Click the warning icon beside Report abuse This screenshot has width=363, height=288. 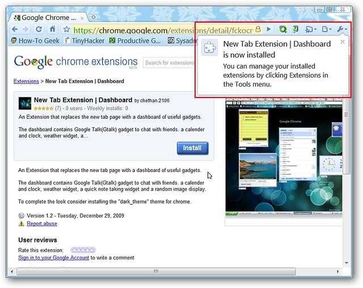tap(22, 223)
